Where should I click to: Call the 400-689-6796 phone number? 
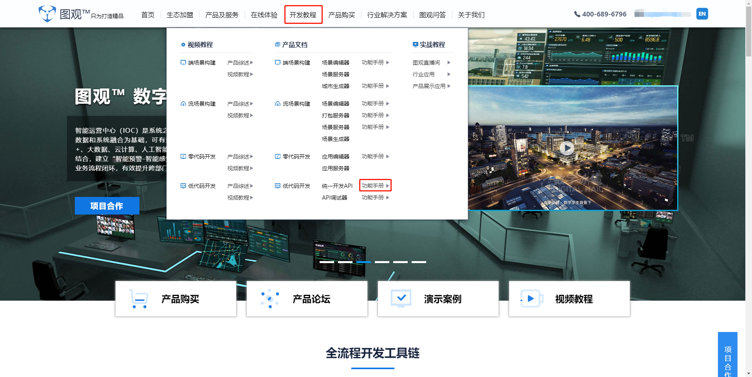click(x=604, y=14)
